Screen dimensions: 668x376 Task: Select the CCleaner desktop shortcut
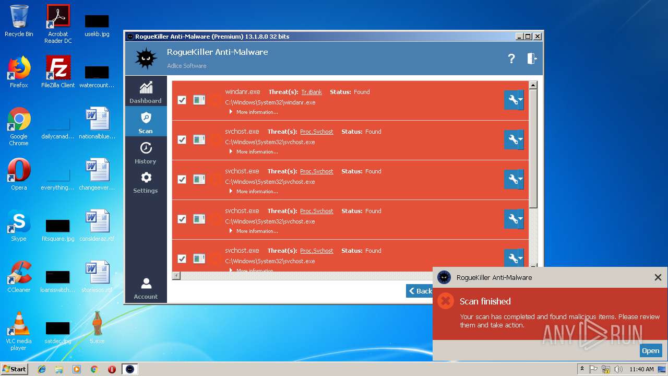coord(19,277)
